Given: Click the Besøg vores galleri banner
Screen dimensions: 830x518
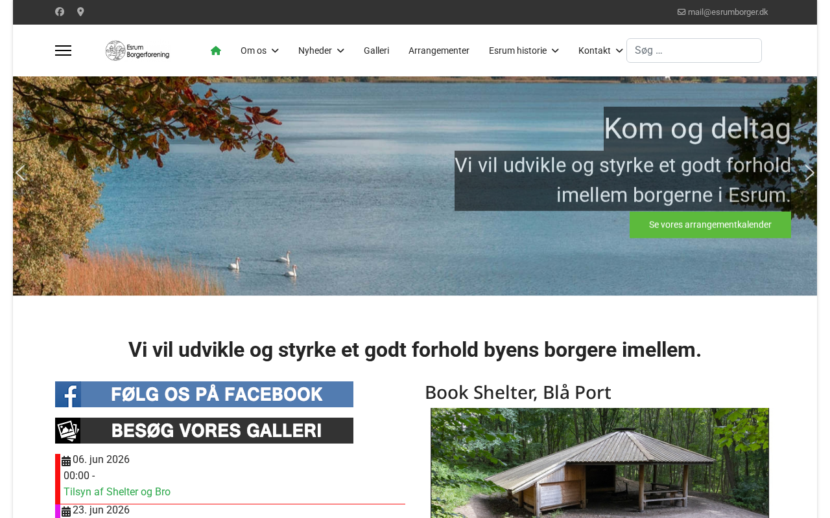Looking at the screenshot, I should point(204,431).
